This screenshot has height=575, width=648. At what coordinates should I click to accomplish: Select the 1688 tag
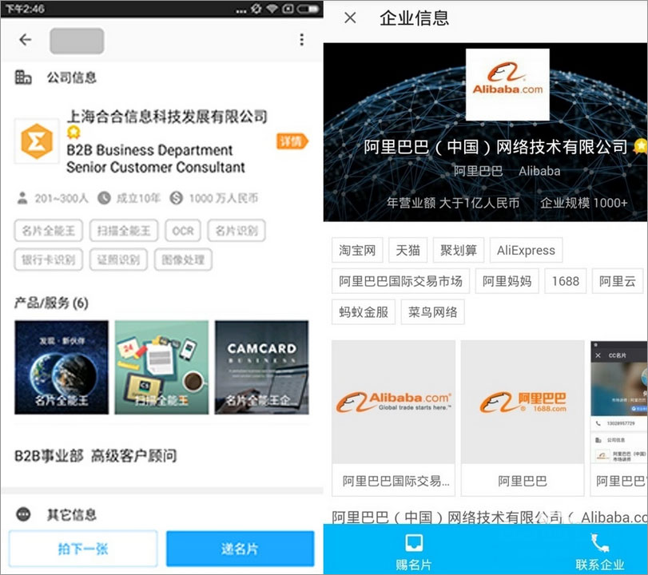click(x=566, y=281)
